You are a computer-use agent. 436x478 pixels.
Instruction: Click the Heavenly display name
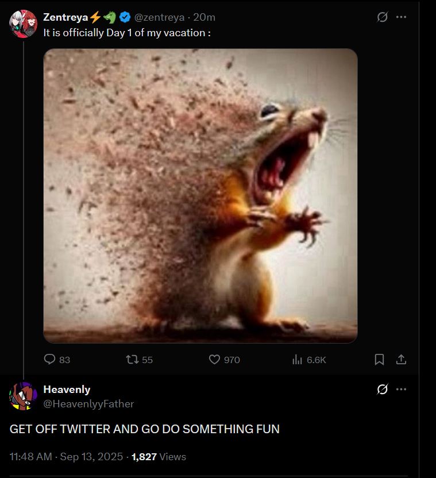67,390
